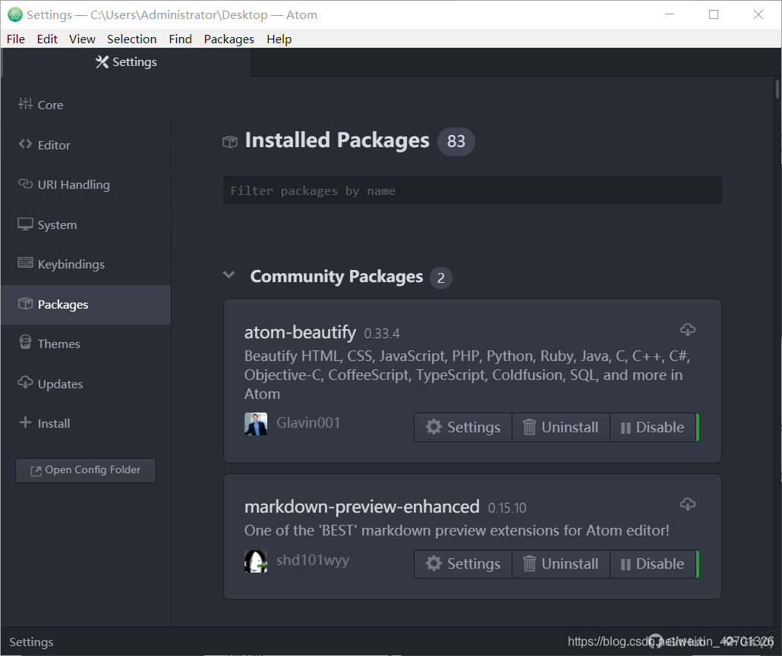Viewport: 782px width, 656px height.
Task: Open the Selection menu
Action: coord(131,39)
